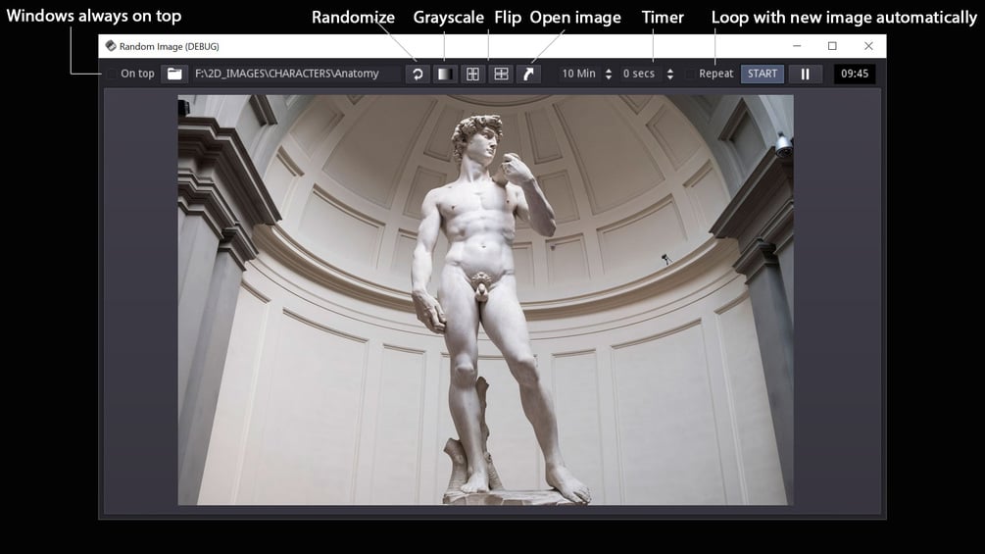Click the 0 secs timer field
Image resolution: width=985 pixels, height=554 pixels.
[x=640, y=74]
